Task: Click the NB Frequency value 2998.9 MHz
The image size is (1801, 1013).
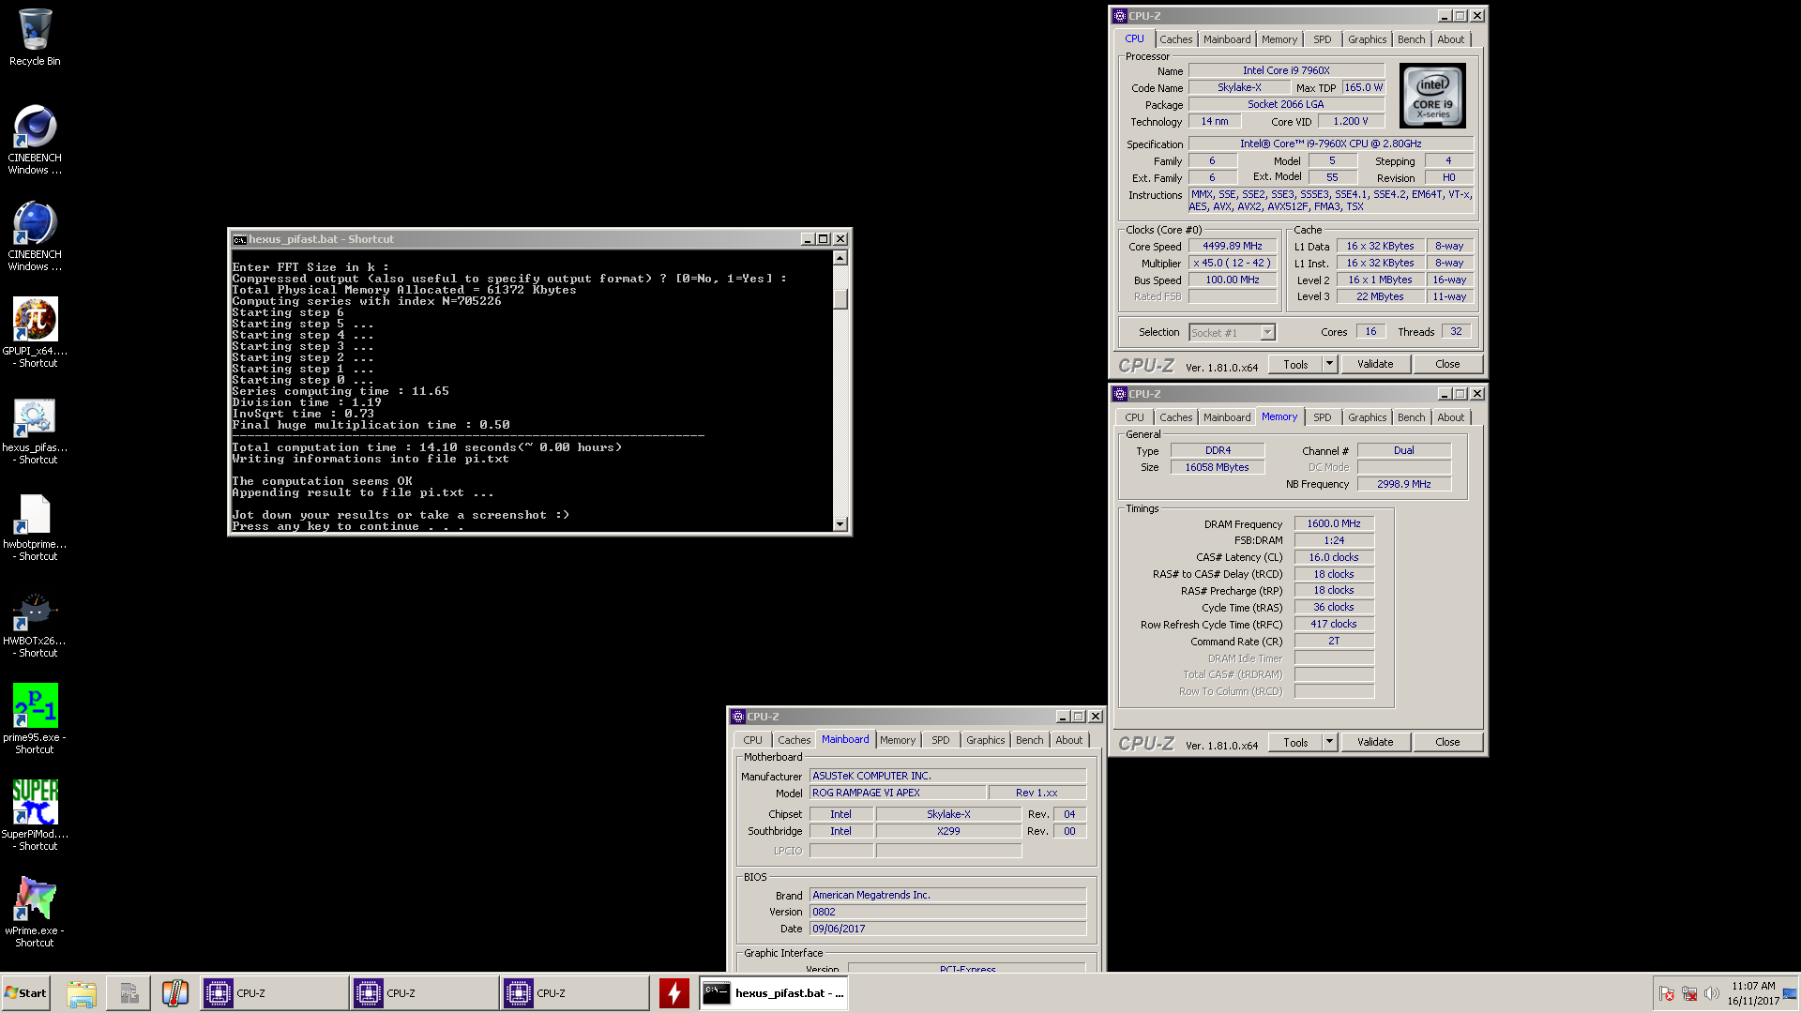Action: [x=1403, y=484]
